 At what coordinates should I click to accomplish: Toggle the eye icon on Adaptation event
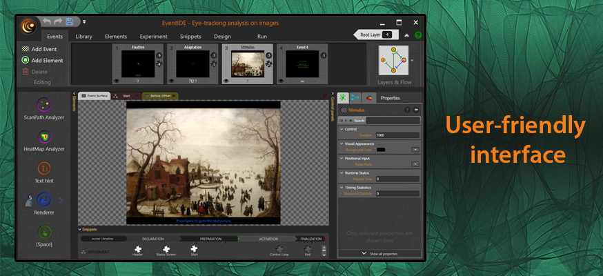point(171,81)
